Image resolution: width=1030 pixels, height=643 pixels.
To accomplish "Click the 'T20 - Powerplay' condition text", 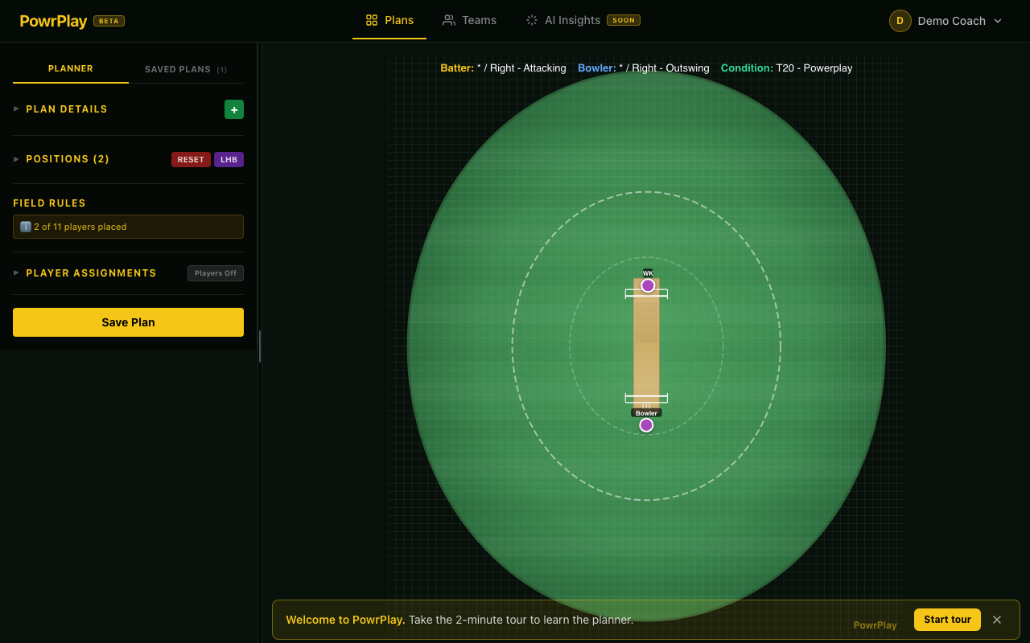I will pos(814,68).
